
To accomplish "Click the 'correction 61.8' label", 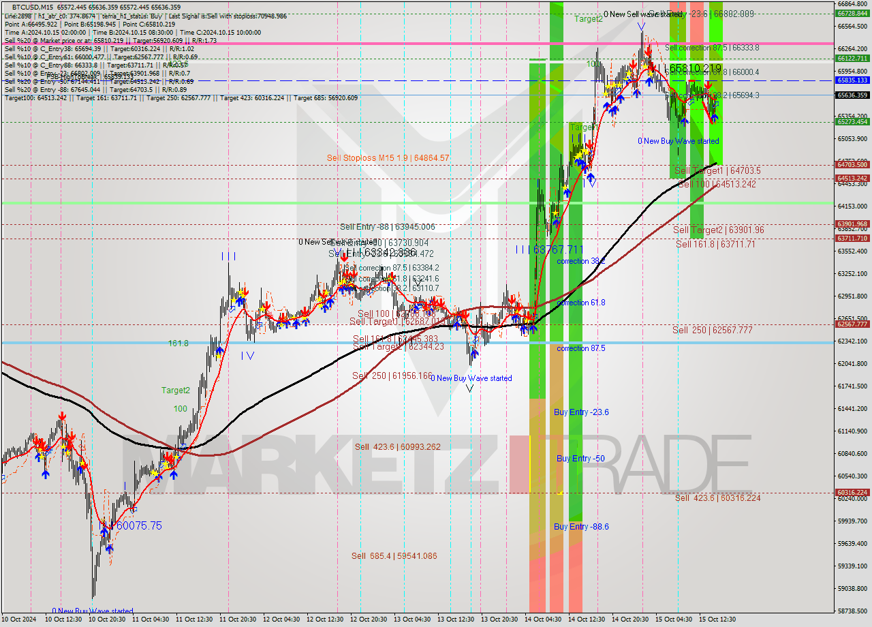I will [581, 303].
